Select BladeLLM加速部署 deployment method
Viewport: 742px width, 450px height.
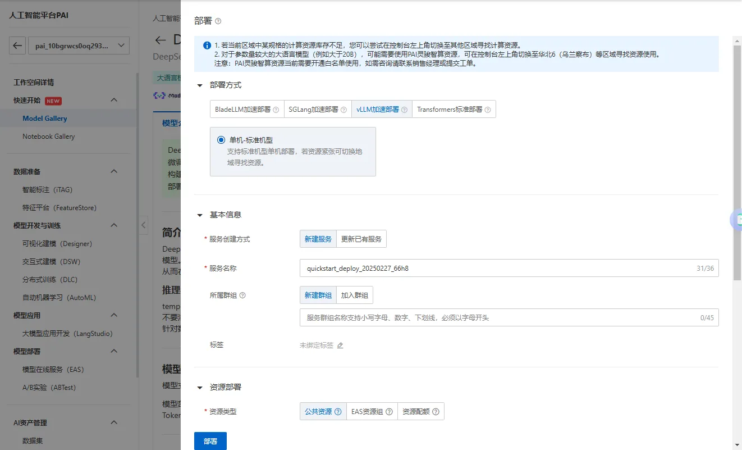[x=247, y=110]
